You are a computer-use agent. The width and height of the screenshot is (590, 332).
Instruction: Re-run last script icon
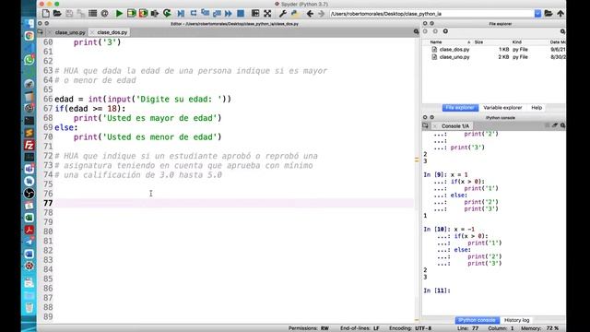coord(167,14)
